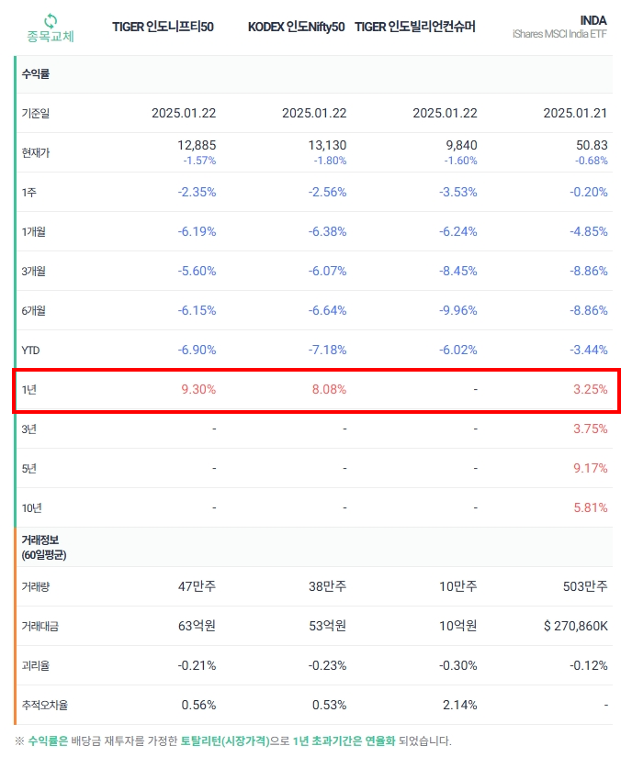Viewport: 632px width, 757px height.
Task: Select 추적오차율 value 0.53%
Action: point(329,706)
